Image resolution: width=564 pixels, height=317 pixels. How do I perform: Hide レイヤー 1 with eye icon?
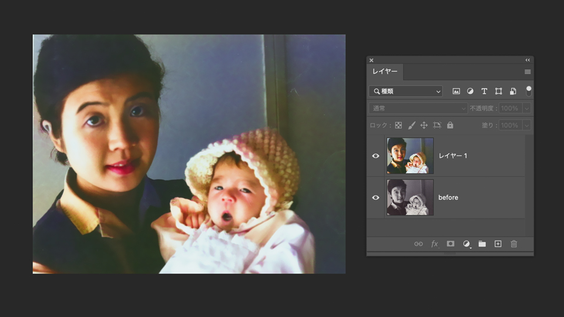(x=375, y=156)
